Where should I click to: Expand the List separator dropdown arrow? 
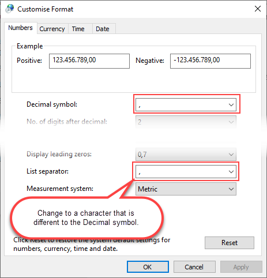coord(231,172)
